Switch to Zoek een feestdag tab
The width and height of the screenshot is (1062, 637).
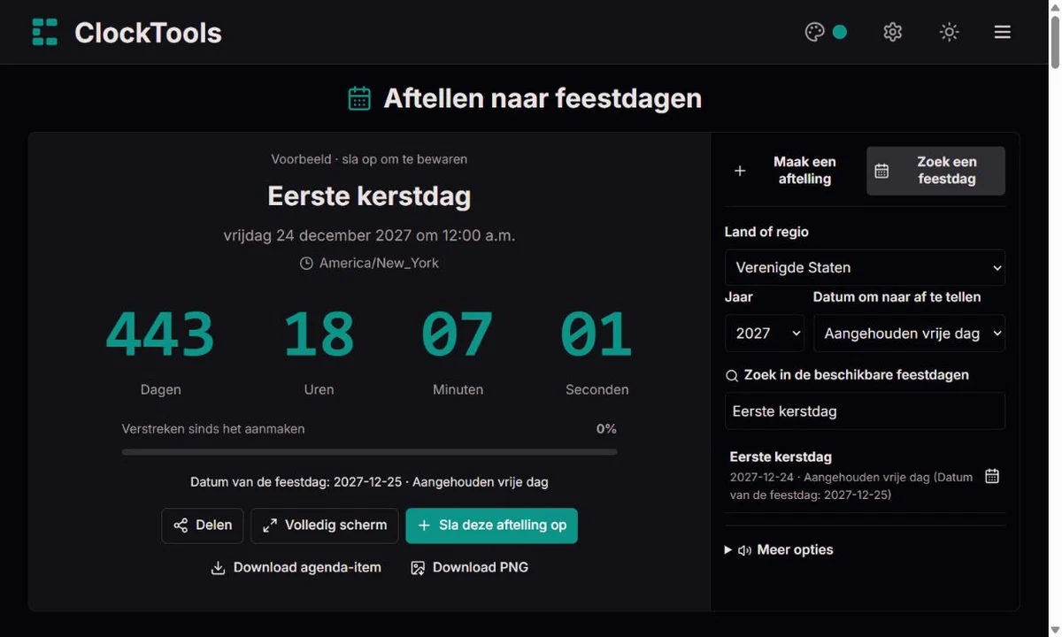935,171
